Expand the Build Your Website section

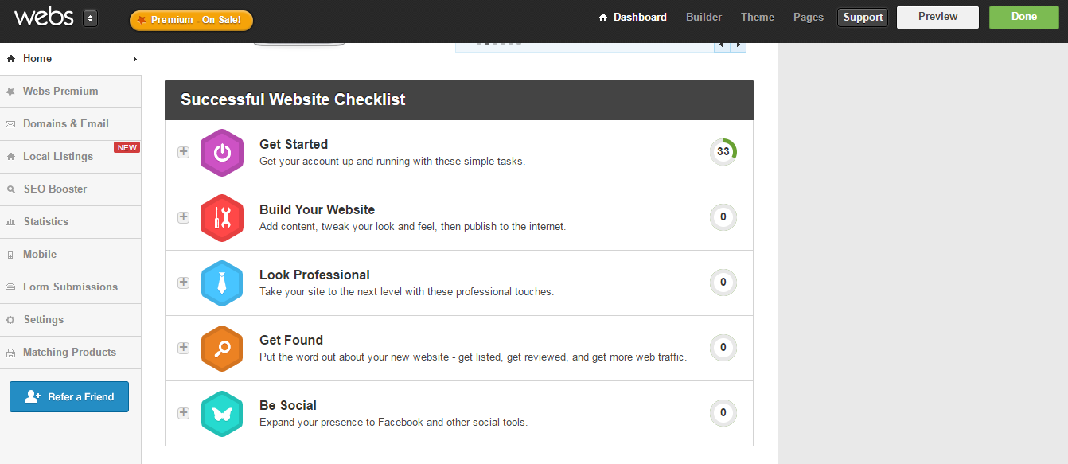183,217
